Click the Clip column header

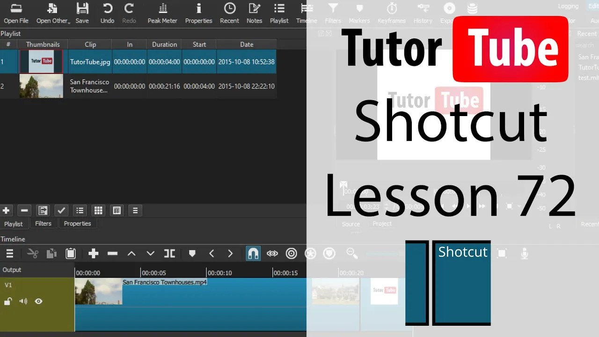pos(90,44)
